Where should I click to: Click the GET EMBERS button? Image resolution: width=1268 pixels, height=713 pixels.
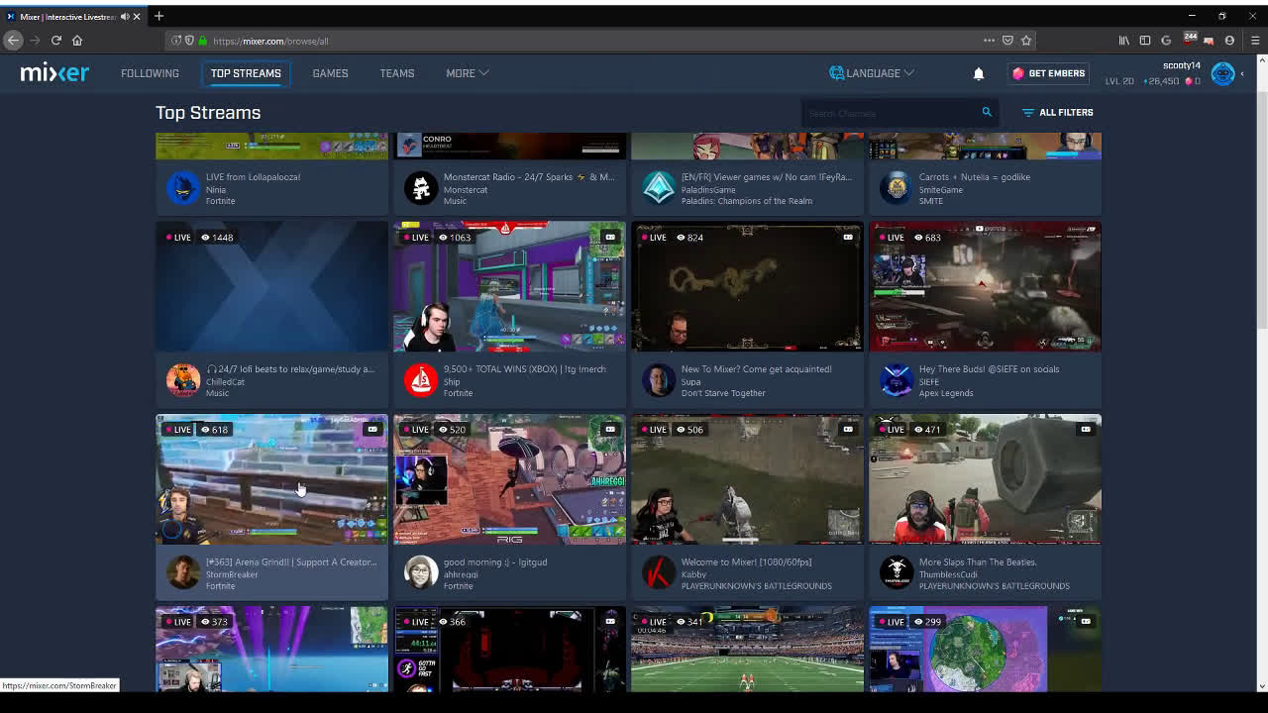point(1048,72)
